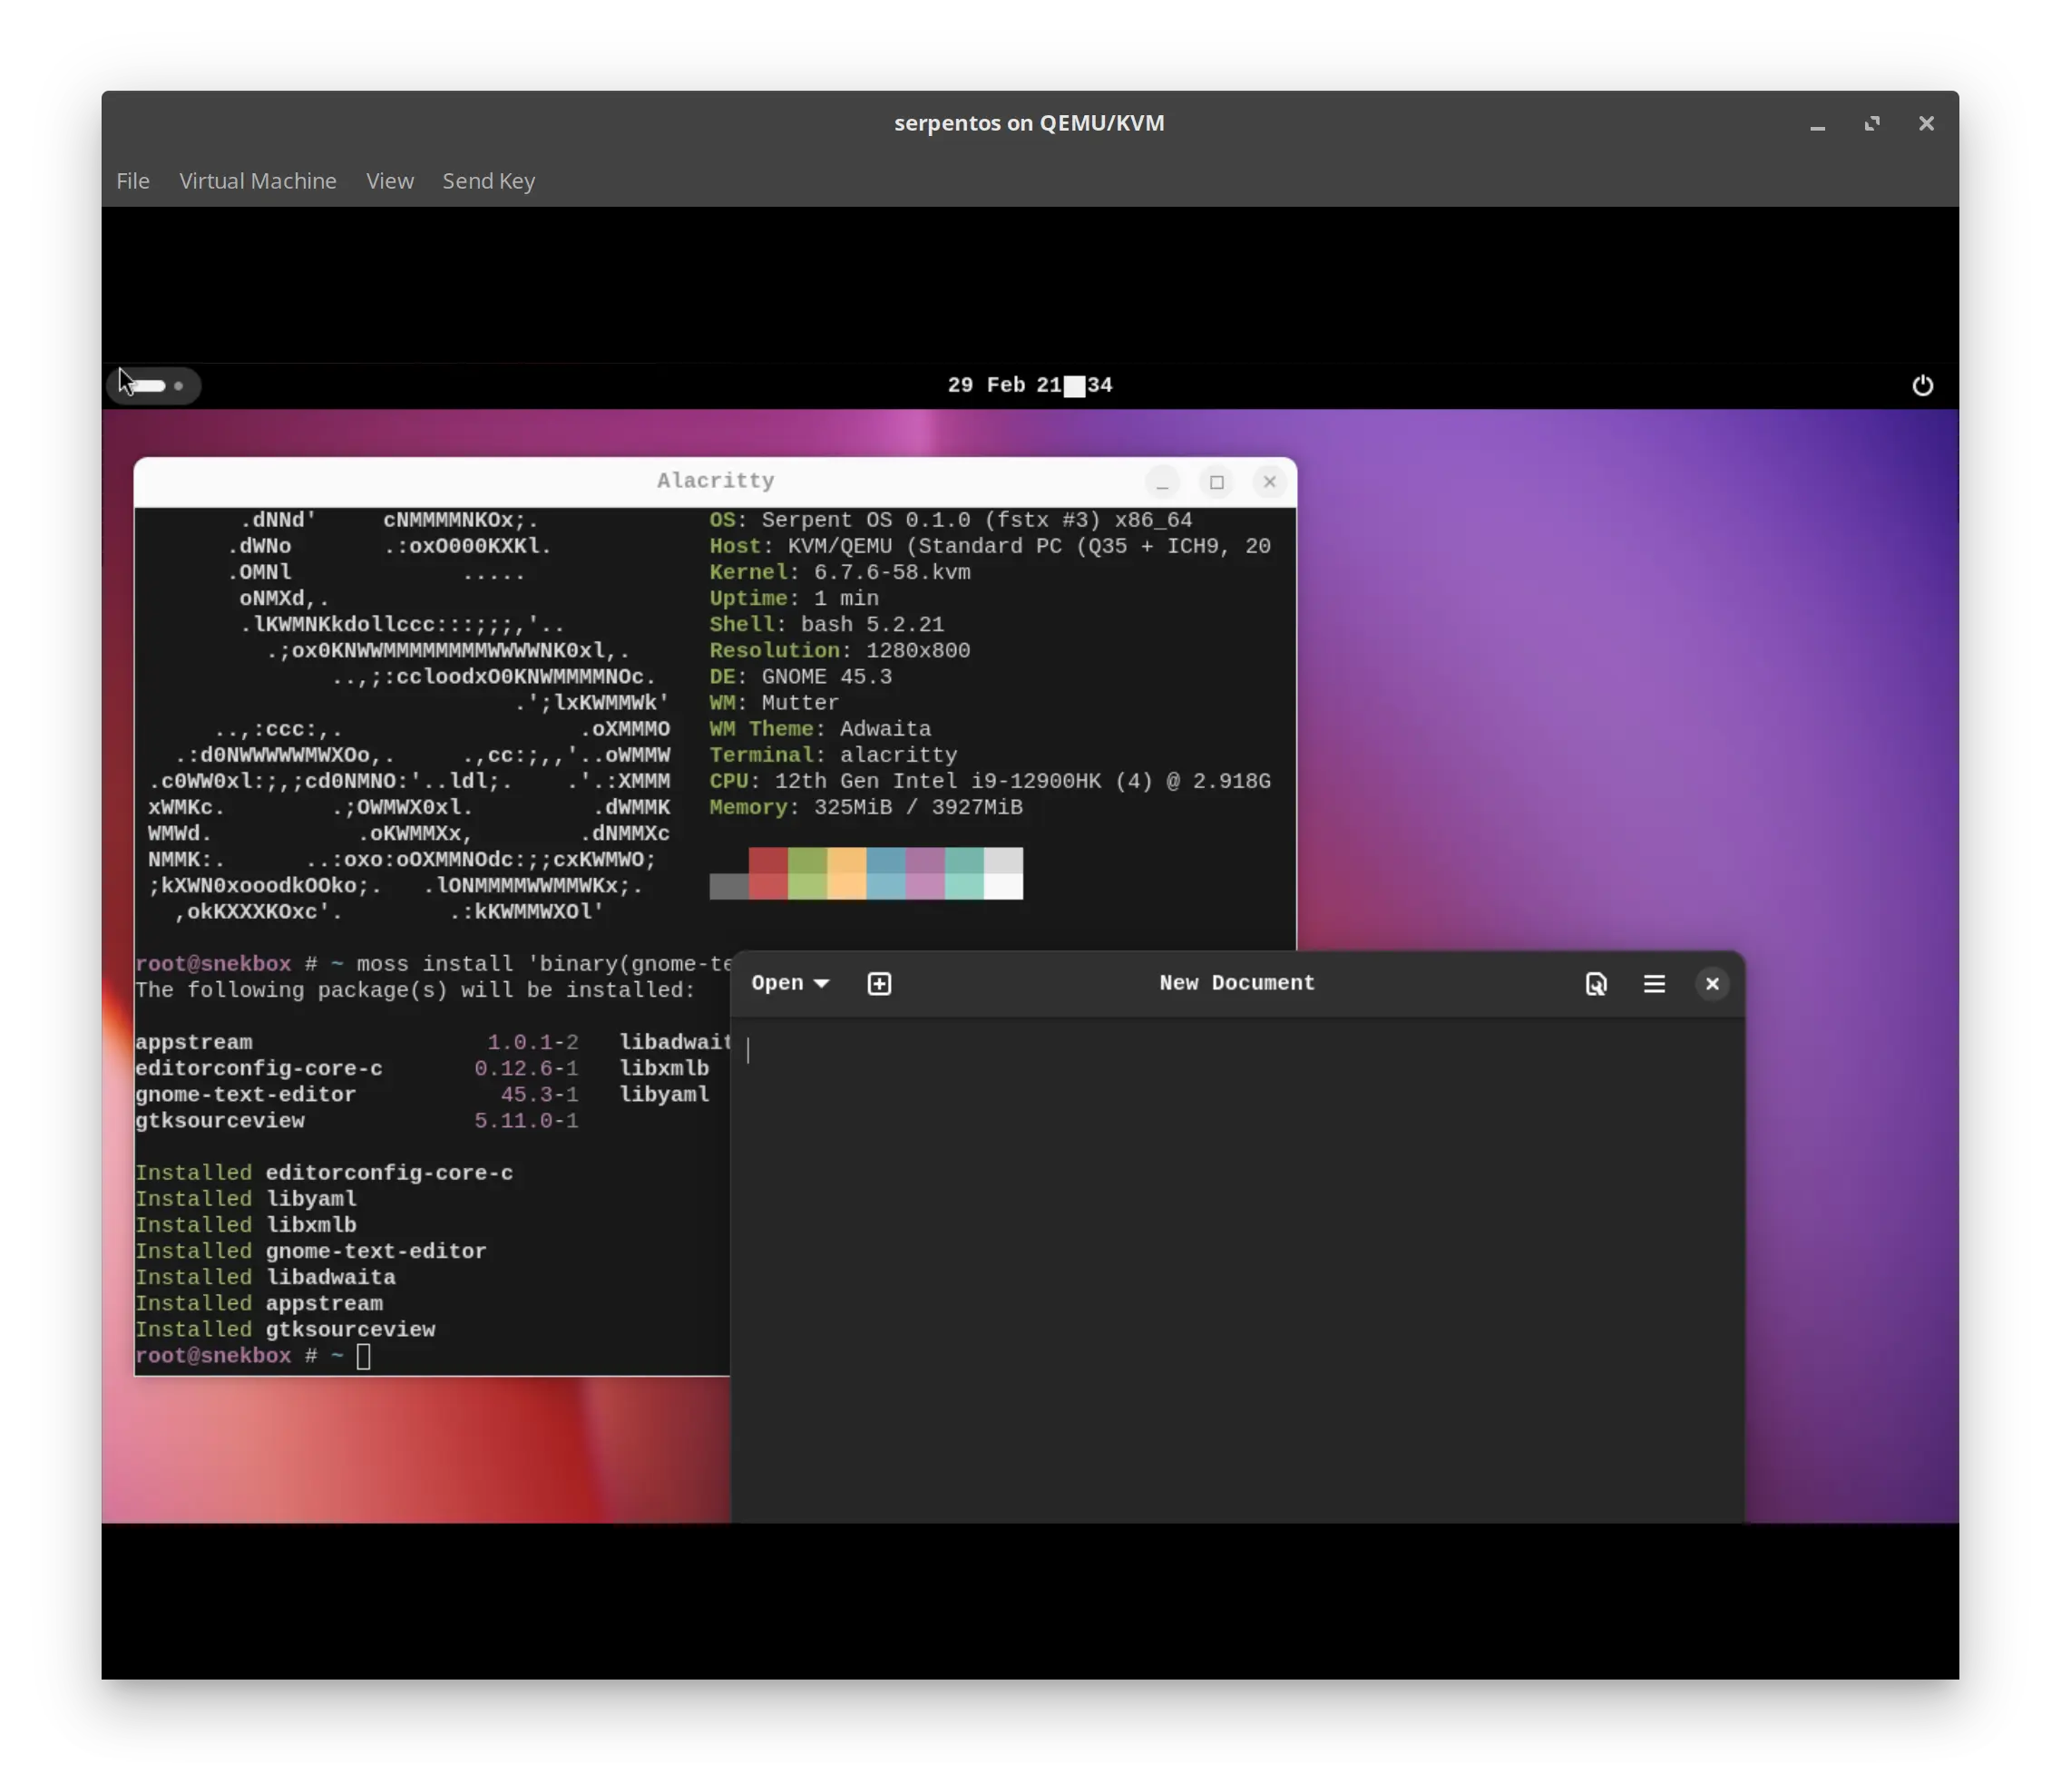This screenshot has width=2061, height=1792.
Task: Click inside the empty document text area
Action: [1238, 1270]
